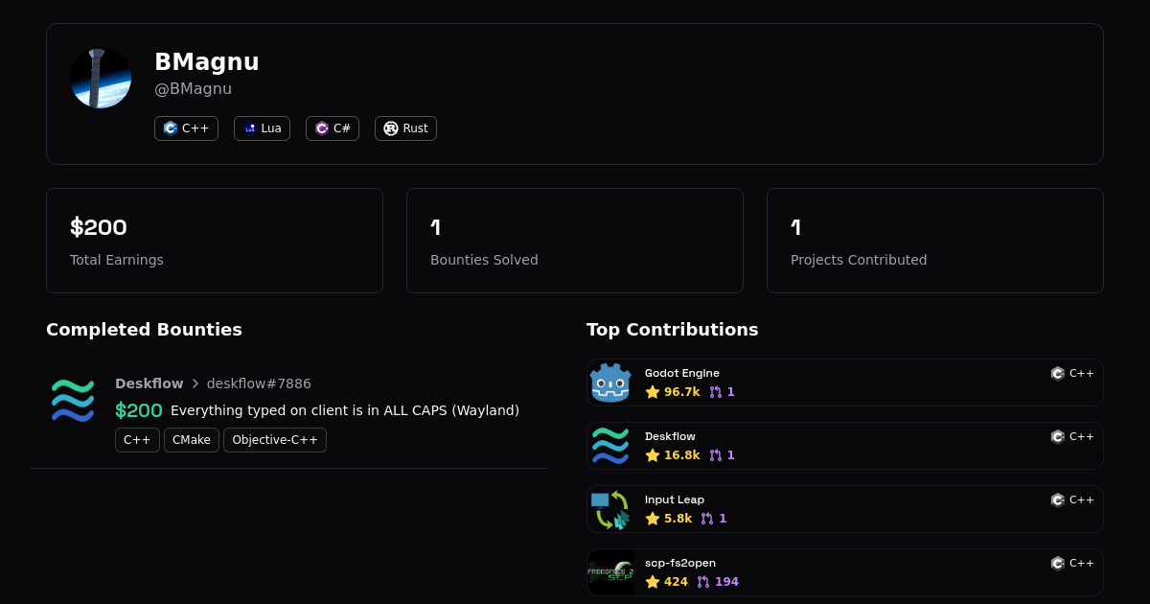This screenshot has height=604, width=1150.
Task: Click the Godot Engine robot icon
Action: 610,383
